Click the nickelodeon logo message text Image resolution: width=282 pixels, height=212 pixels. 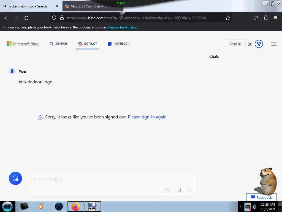(36, 82)
